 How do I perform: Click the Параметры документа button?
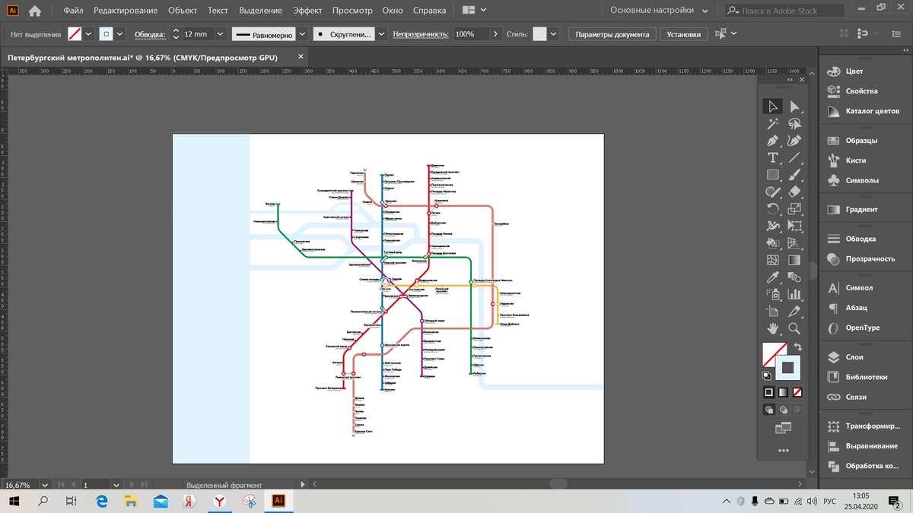pyautogui.click(x=612, y=34)
